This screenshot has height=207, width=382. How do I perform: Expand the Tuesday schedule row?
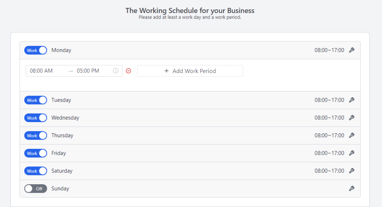[190, 100]
